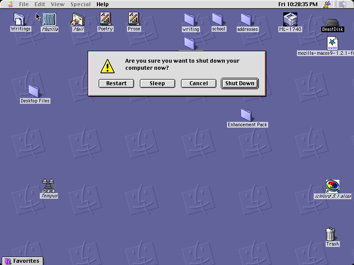Click the ML-1740 printer icon

tap(290, 19)
